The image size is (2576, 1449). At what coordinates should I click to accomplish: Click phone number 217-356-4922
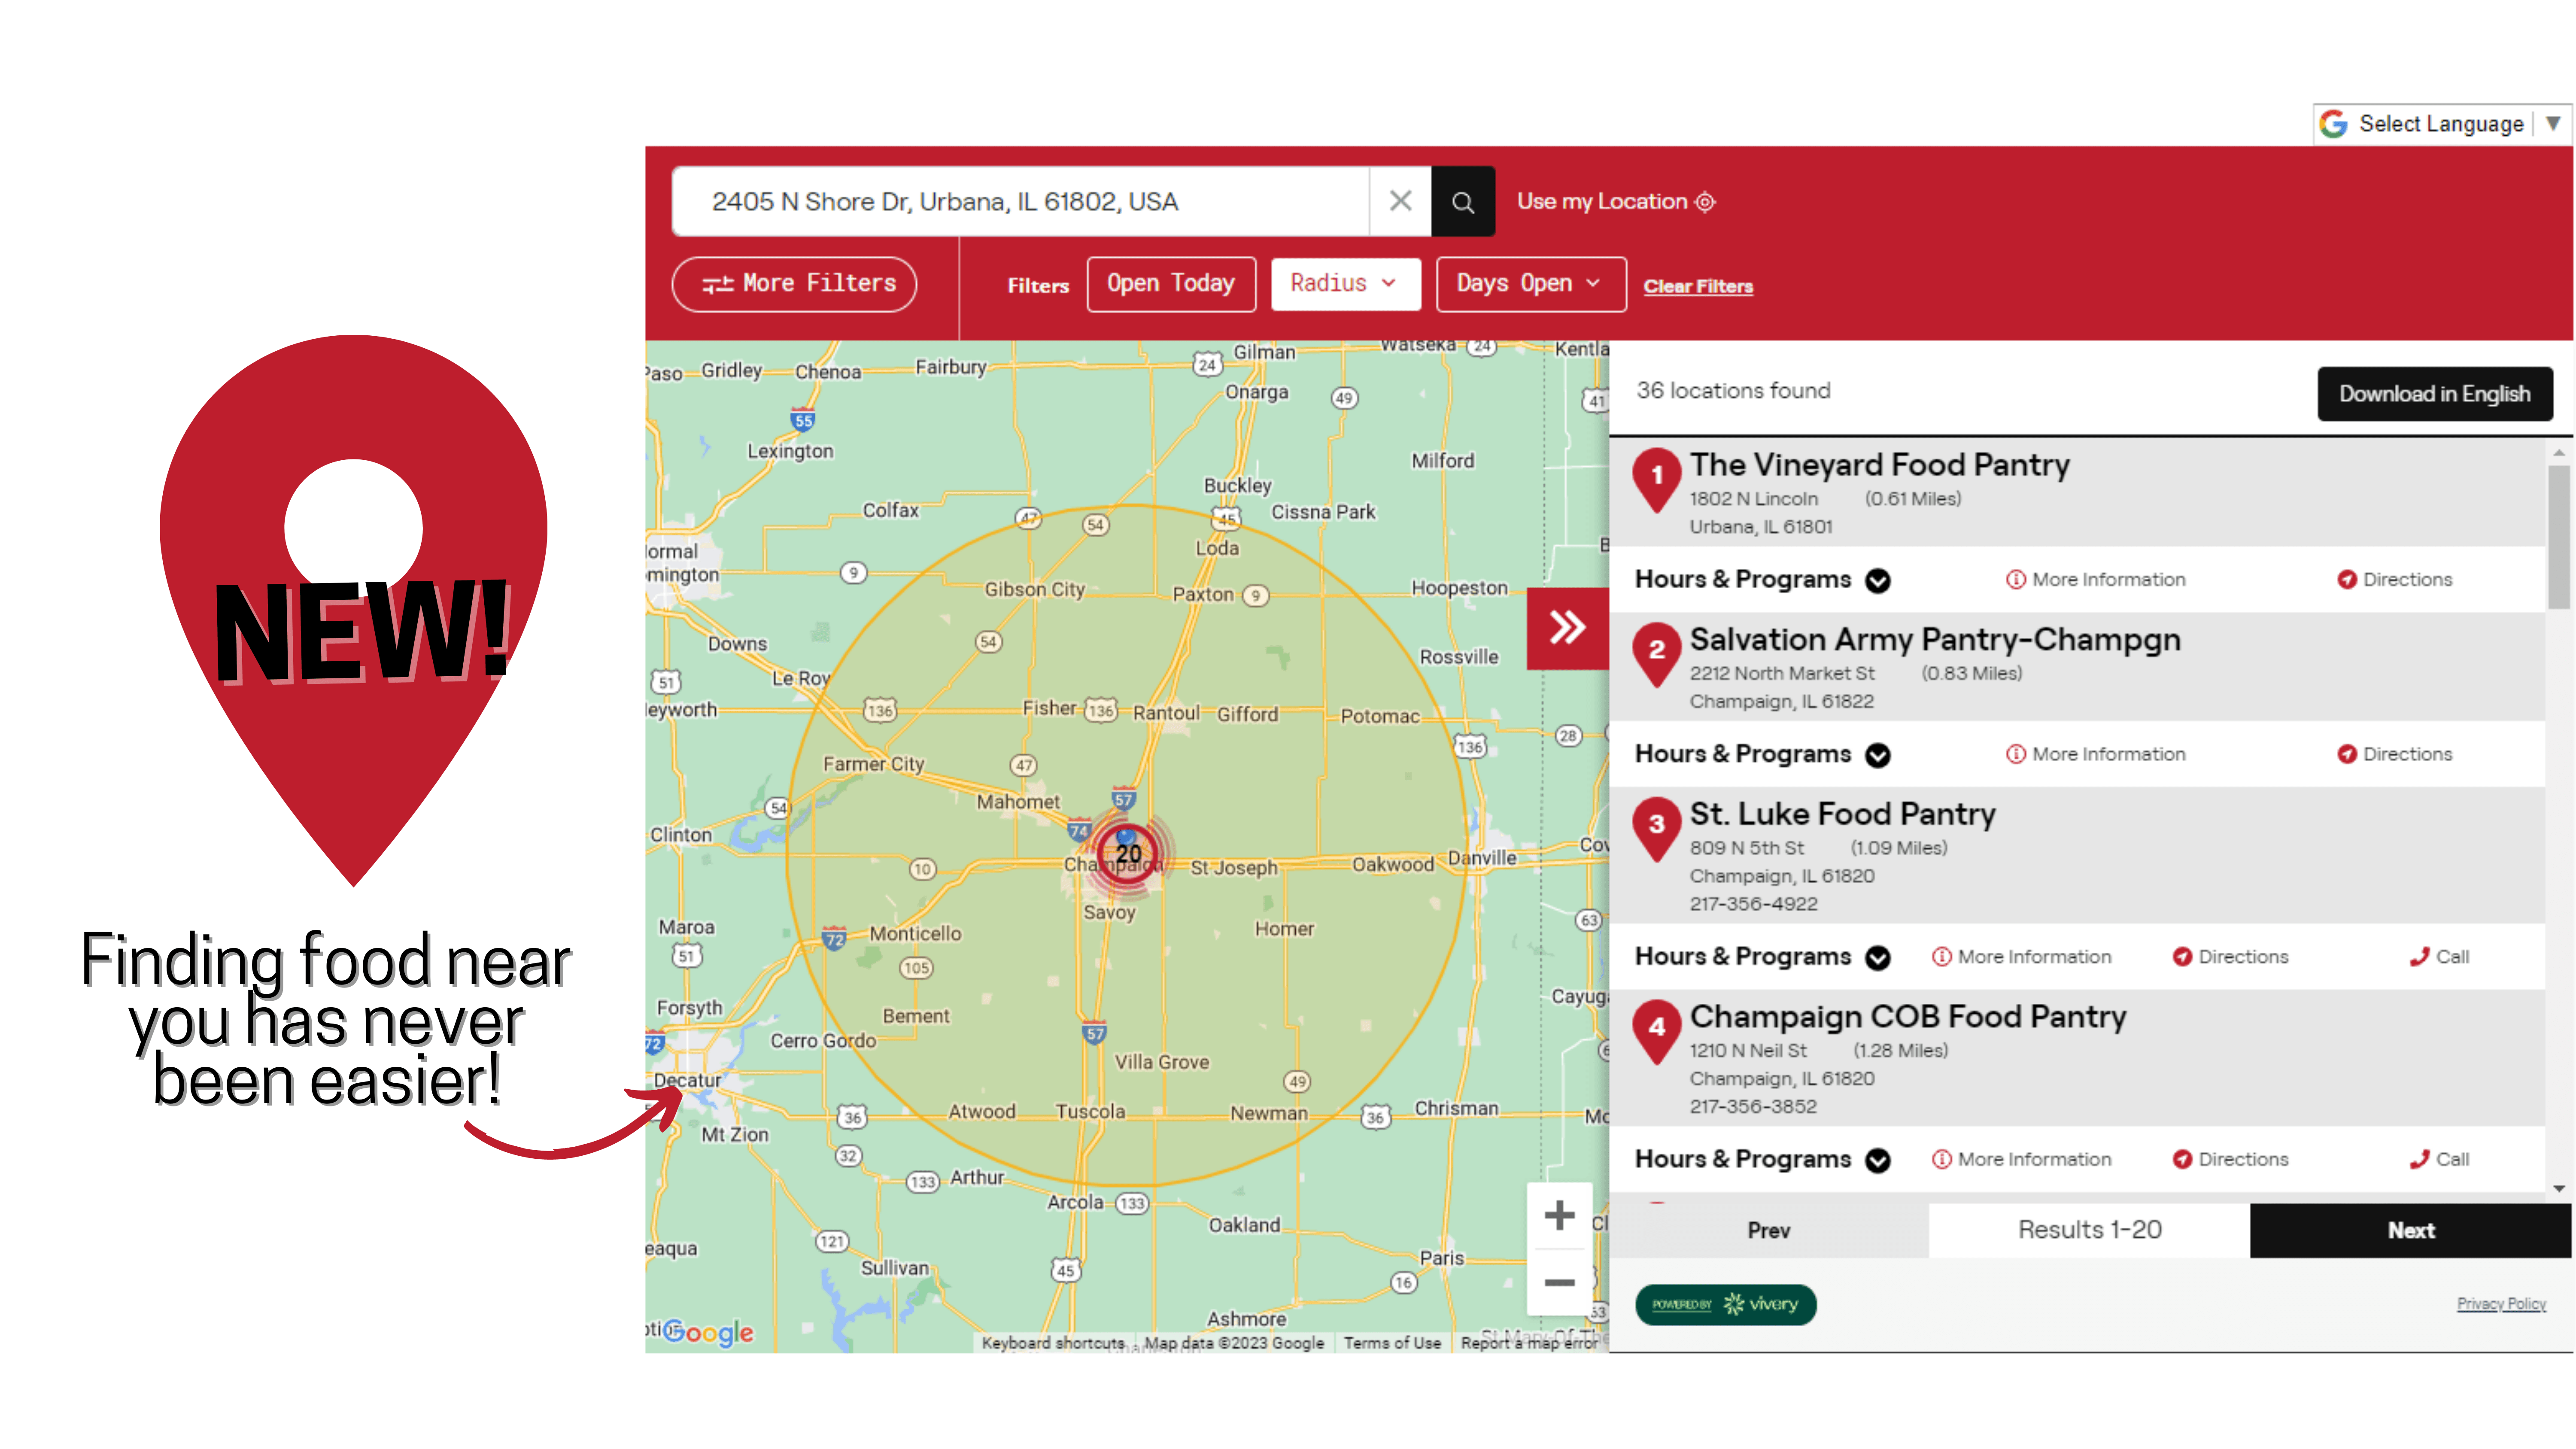tap(1753, 904)
